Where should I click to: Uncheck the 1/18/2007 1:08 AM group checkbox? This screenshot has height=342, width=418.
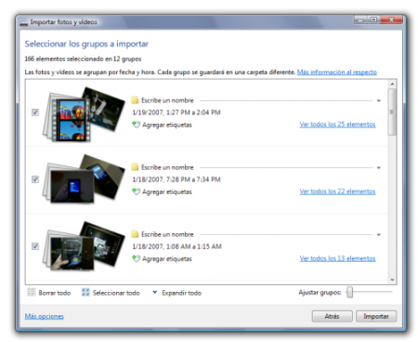pyautogui.click(x=35, y=246)
